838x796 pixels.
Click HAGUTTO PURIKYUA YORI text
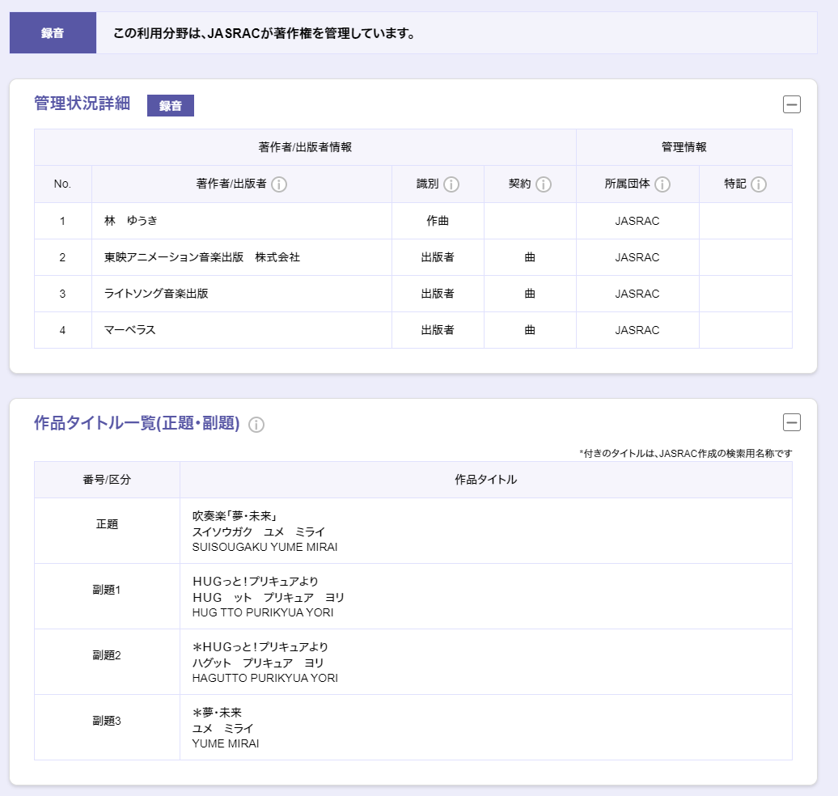point(265,678)
